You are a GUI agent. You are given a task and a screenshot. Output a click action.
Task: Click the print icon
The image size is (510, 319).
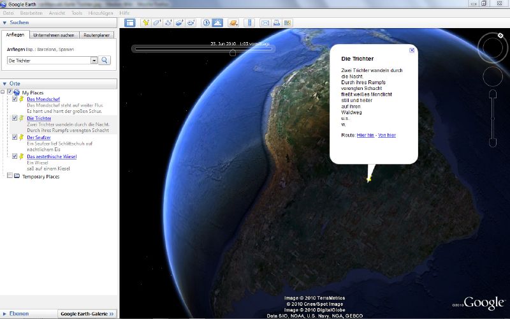click(277, 22)
